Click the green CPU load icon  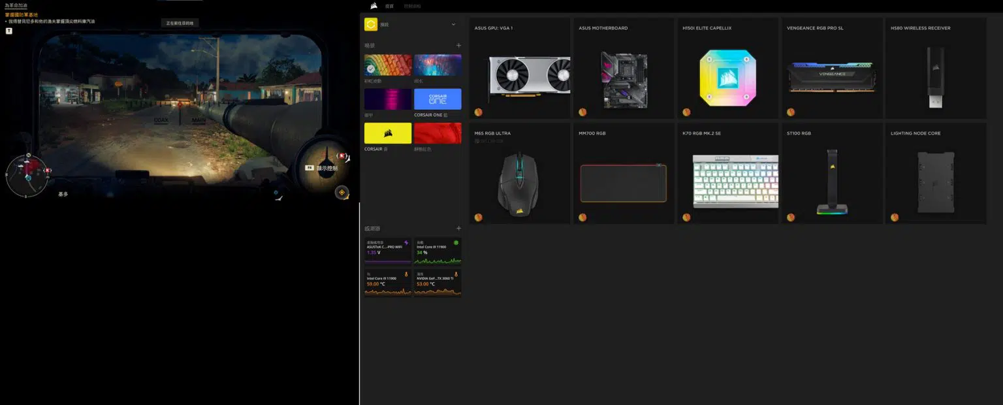pos(456,242)
